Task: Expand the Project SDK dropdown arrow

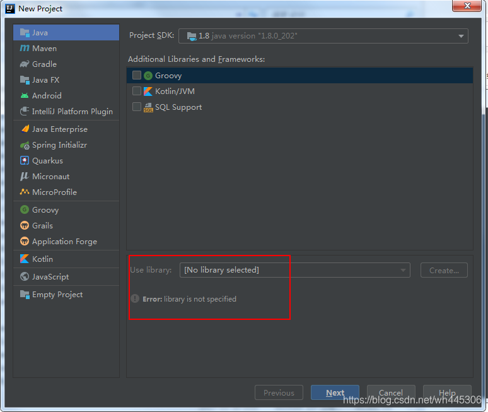Action: (x=461, y=36)
